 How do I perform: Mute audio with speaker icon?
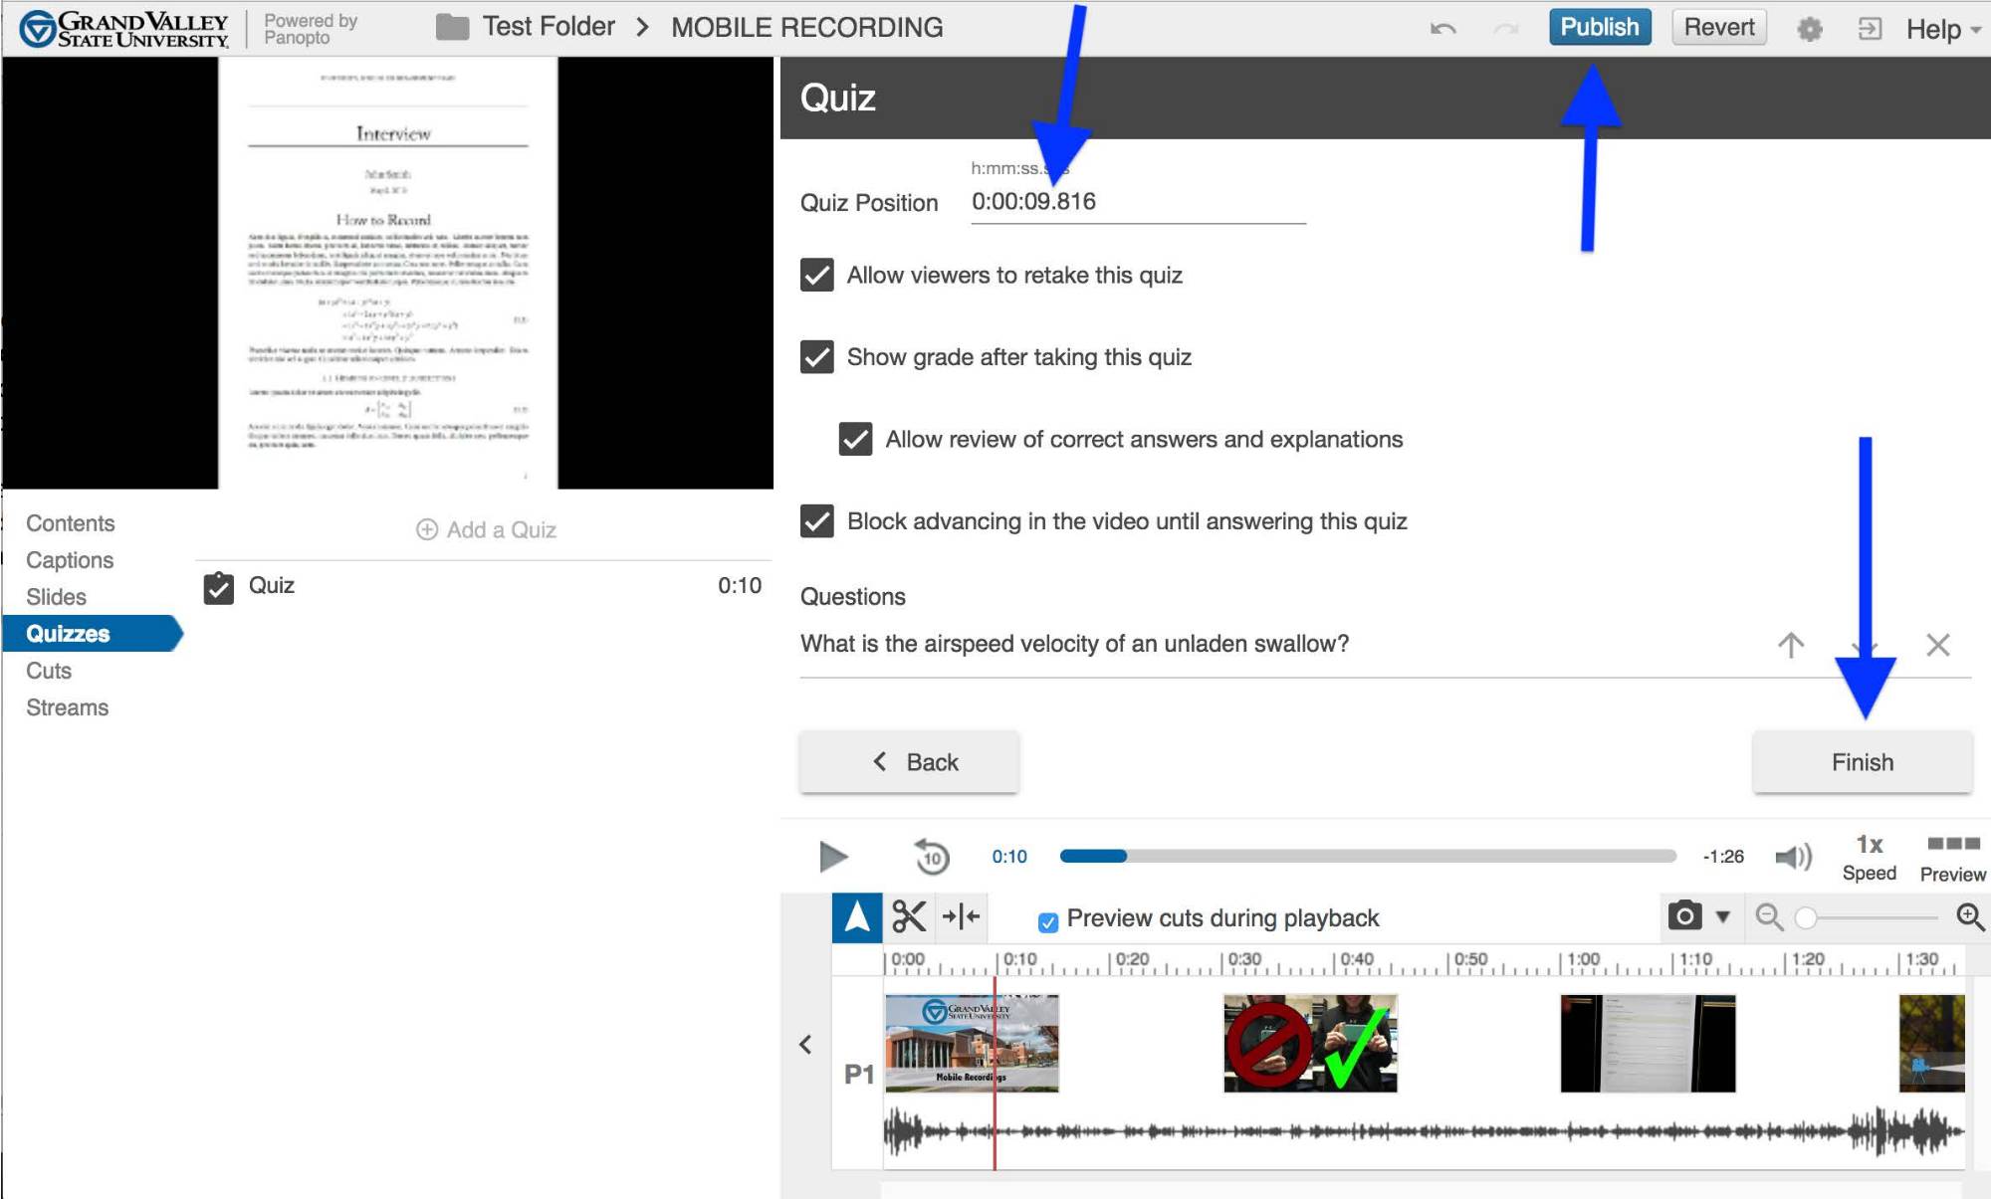coord(1793,857)
